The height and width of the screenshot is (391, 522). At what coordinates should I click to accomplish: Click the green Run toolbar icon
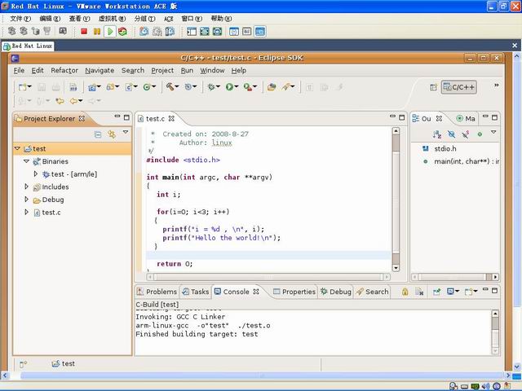point(229,87)
